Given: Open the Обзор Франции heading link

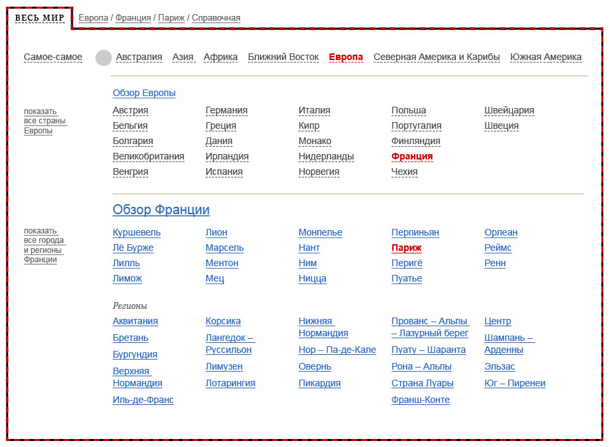Looking at the screenshot, I should 161,210.
